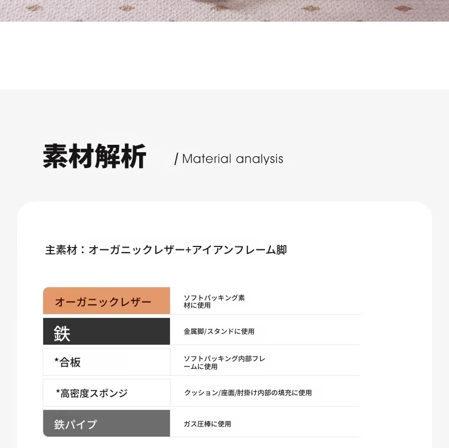Click the gray 鉄パイプ label
The width and height of the screenshot is (449, 448).
[x=106, y=423]
